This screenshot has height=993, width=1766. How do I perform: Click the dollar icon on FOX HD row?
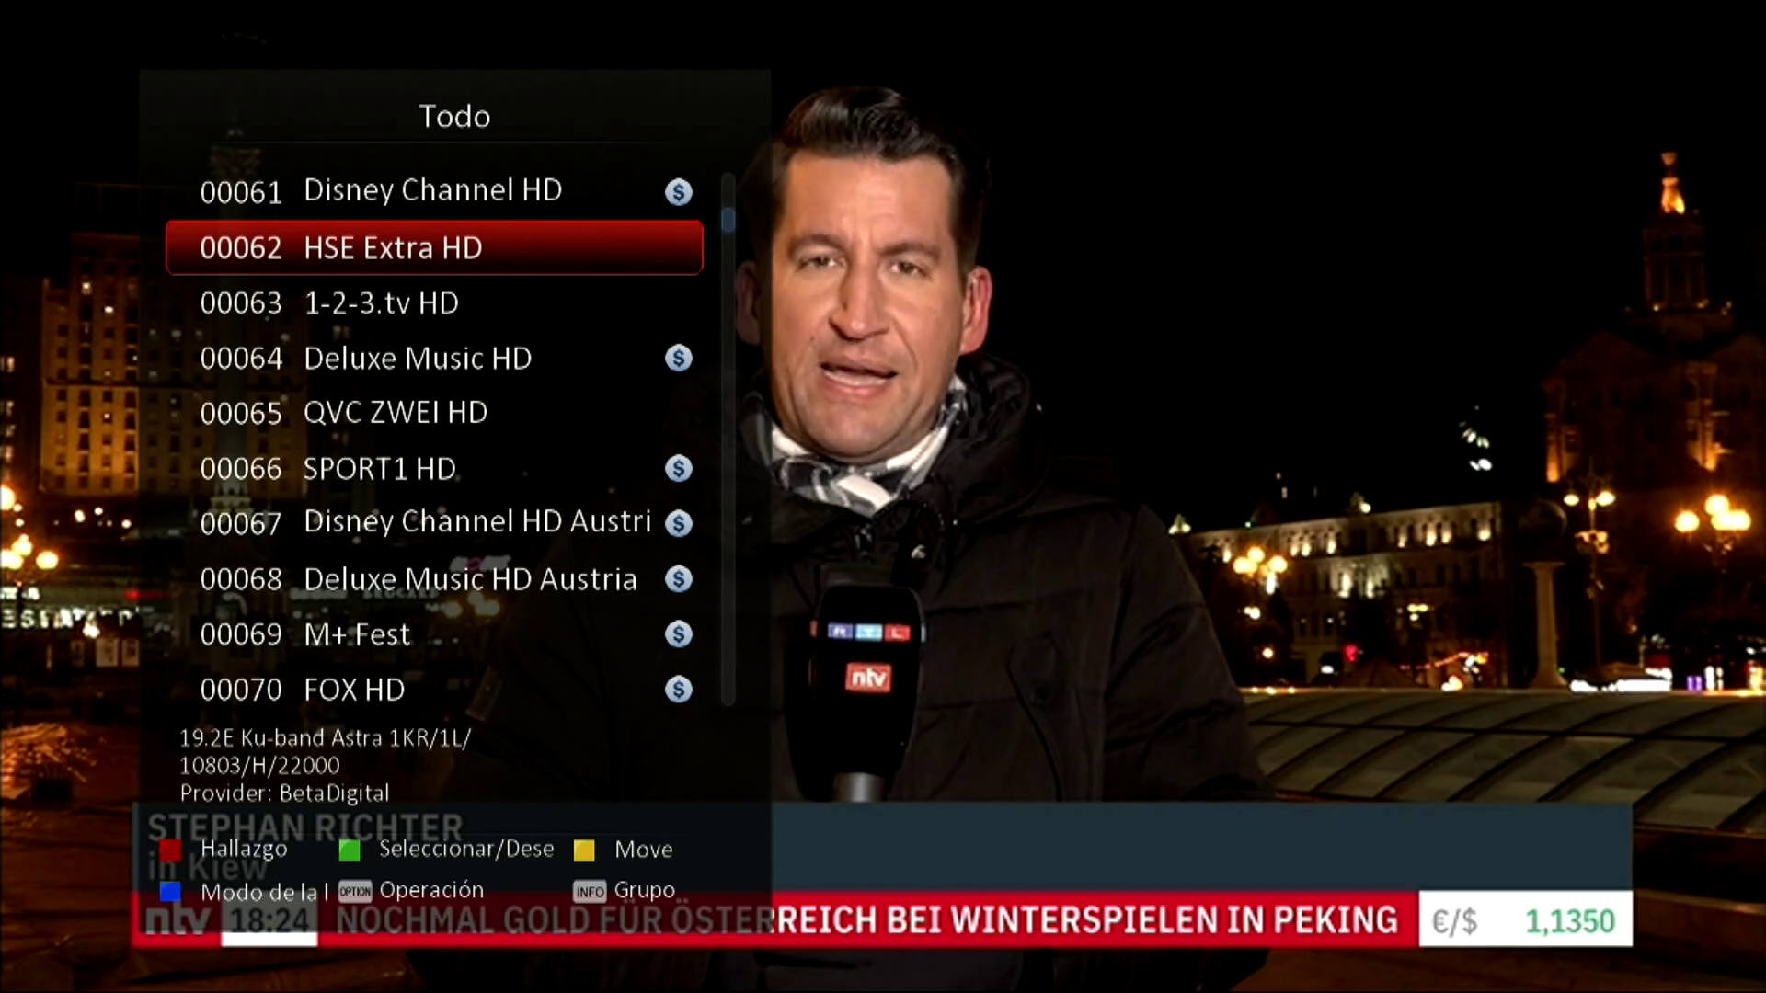pos(678,689)
